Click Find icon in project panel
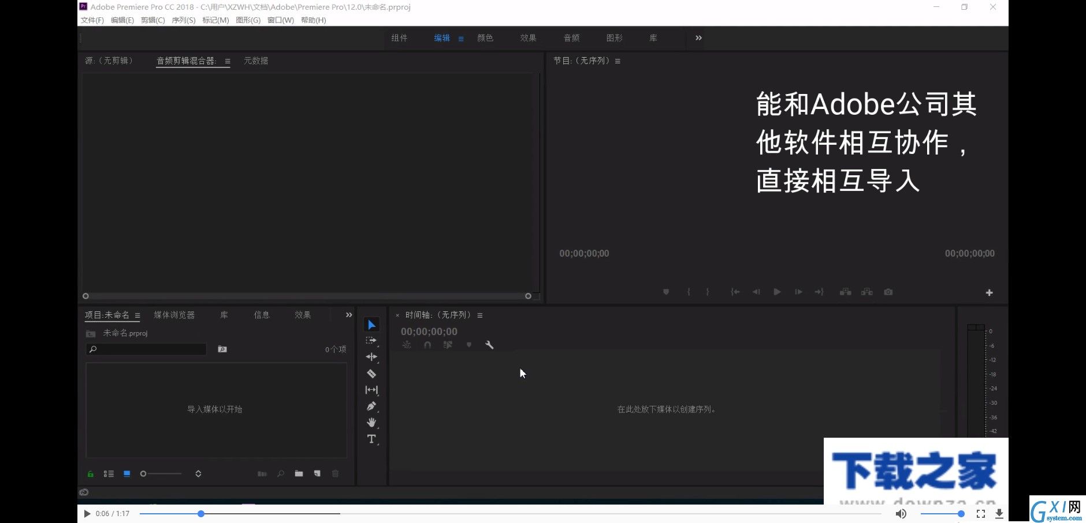 click(281, 474)
